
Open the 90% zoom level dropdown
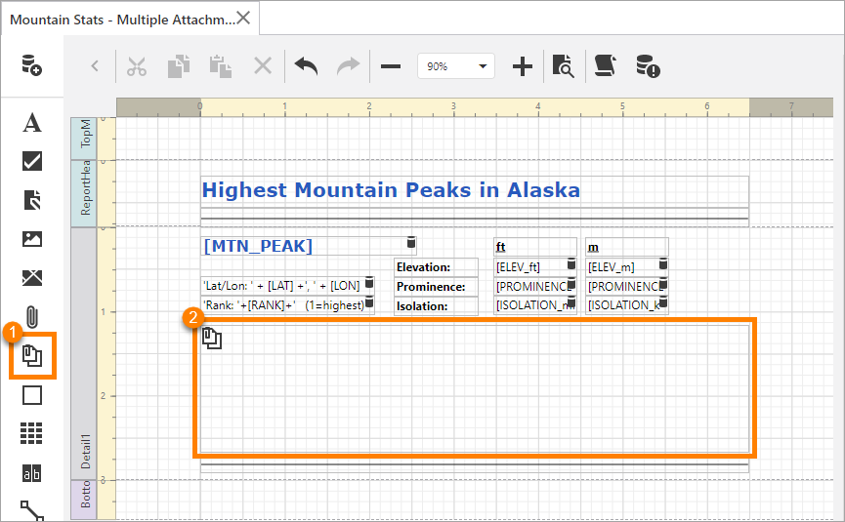455,66
